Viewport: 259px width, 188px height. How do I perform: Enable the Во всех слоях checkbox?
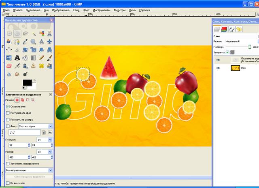[8, 183]
